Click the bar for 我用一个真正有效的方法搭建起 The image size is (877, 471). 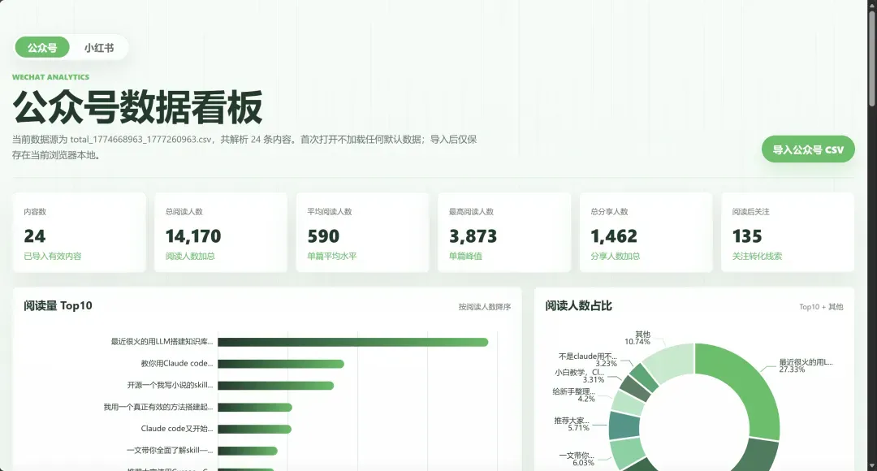point(255,407)
